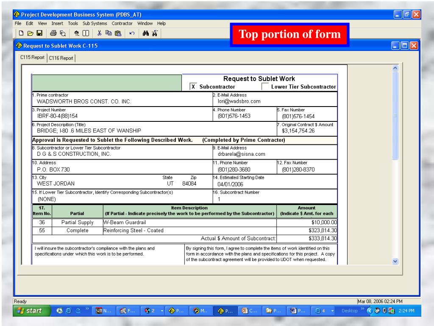Image resolution: width=434 pixels, height=326 pixels.
Task: Click the Find binoculars icon
Action: click(146, 33)
